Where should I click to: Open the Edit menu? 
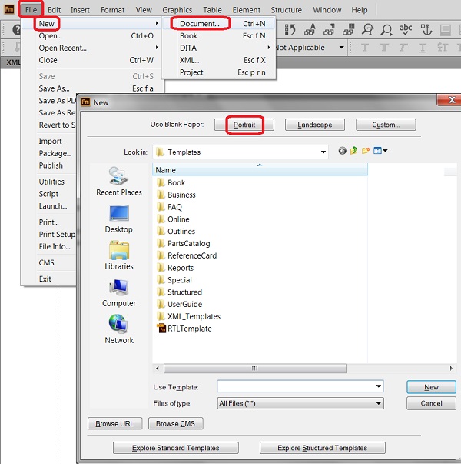(x=54, y=10)
